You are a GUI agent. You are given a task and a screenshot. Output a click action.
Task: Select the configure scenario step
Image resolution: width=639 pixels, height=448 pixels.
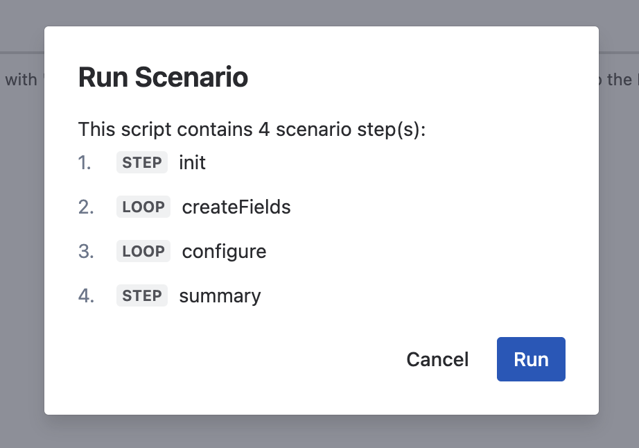coord(224,251)
